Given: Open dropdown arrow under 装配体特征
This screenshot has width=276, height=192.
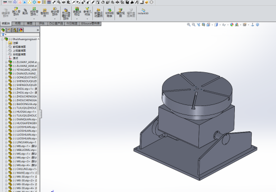Looking at the screenshot, I should 77,19.
